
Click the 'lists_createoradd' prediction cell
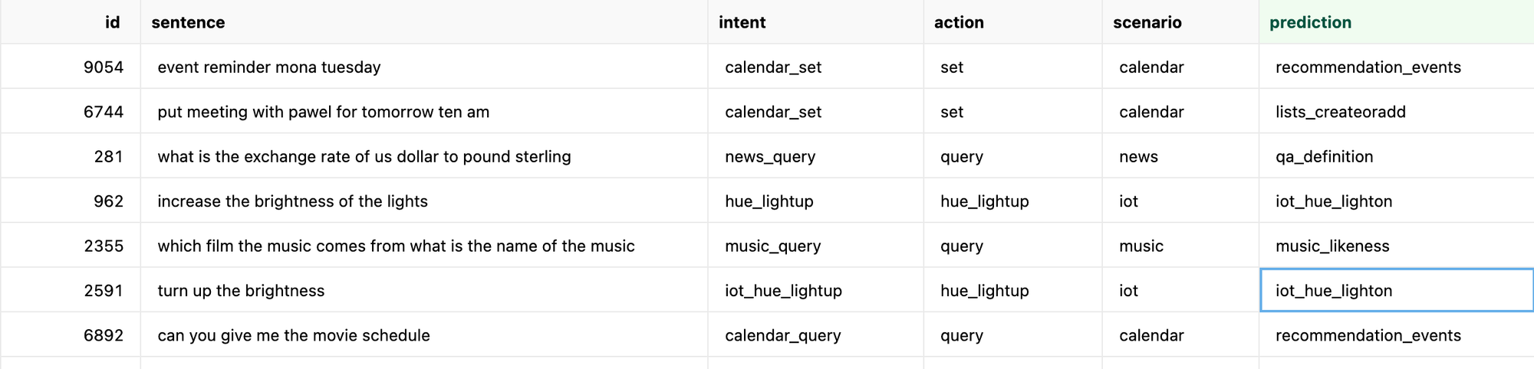(x=1340, y=112)
